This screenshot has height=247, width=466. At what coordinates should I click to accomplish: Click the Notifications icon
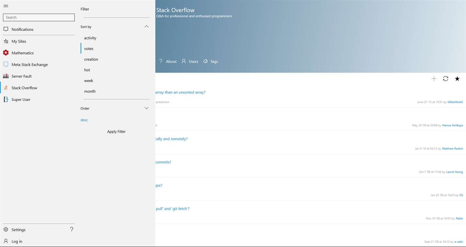[x=6, y=29]
